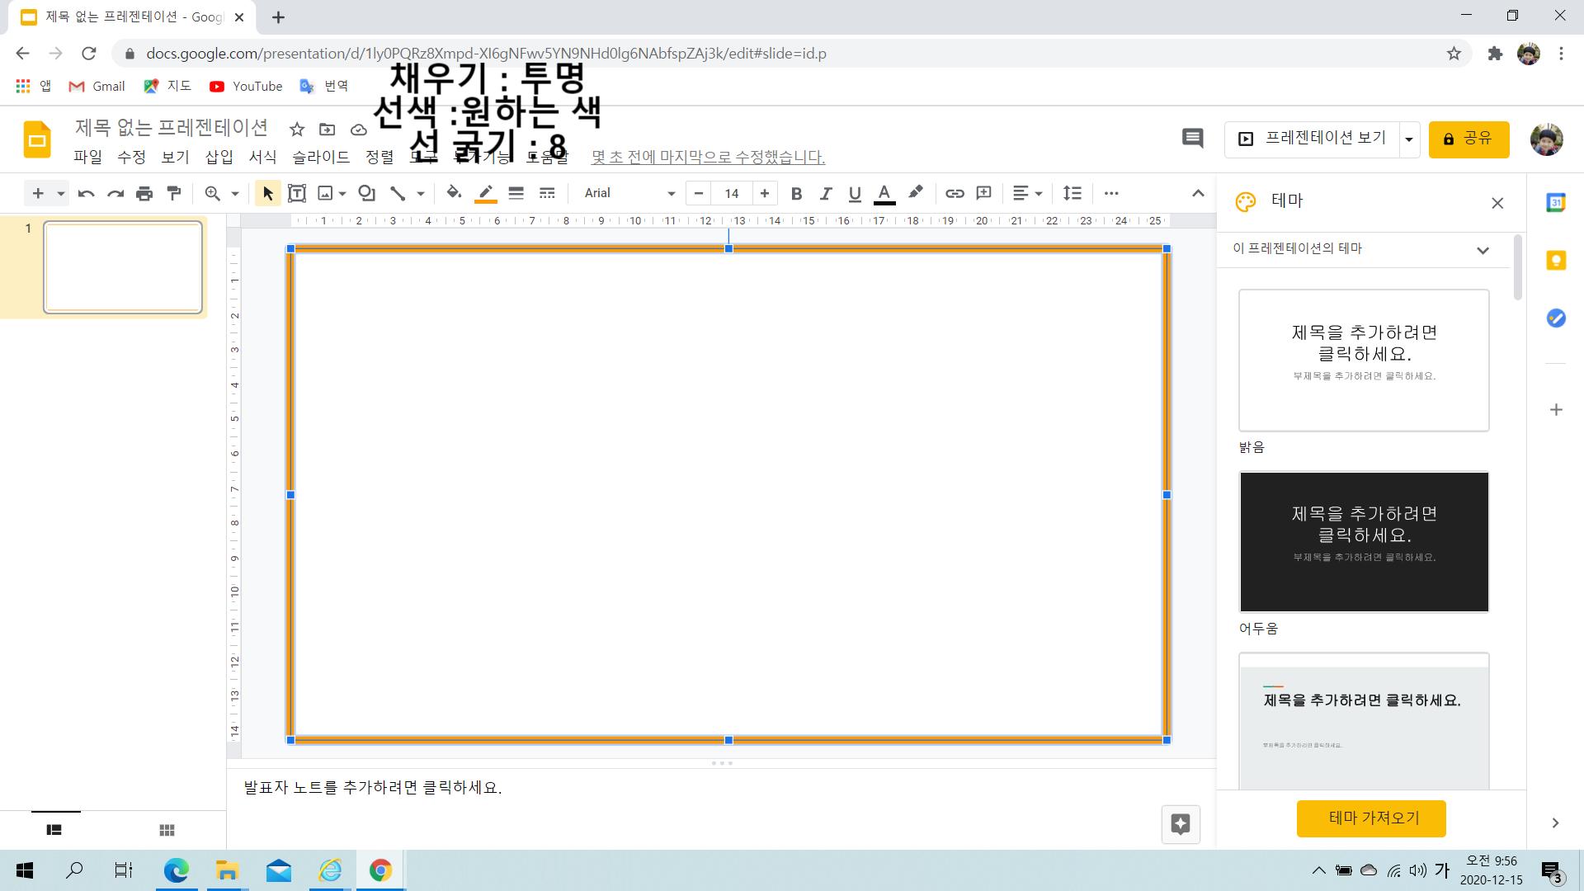1584x891 pixels.
Task: Click the border dash style icon
Action: coord(547,193)
